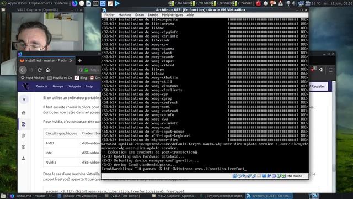The image size is (353, 199).
Task: Open Entrée menu in VirtualBox window
Action: coord(153,15)
